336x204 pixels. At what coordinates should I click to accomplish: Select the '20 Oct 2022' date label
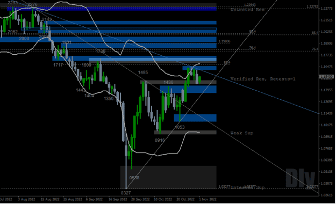[x=185, y=199]
